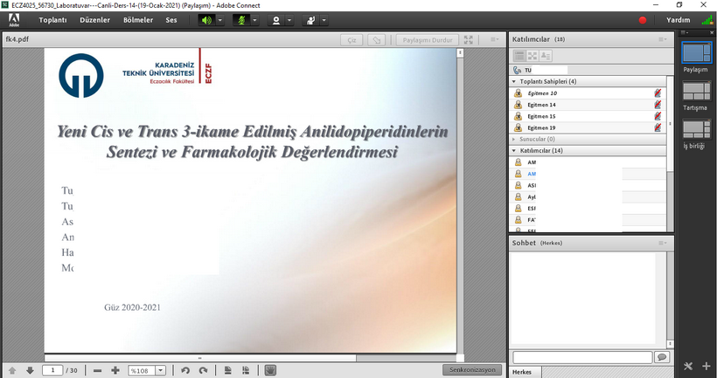Click the send chat message icon
The height and width of the screenshot is (378, 717).
tap(662, 357)
